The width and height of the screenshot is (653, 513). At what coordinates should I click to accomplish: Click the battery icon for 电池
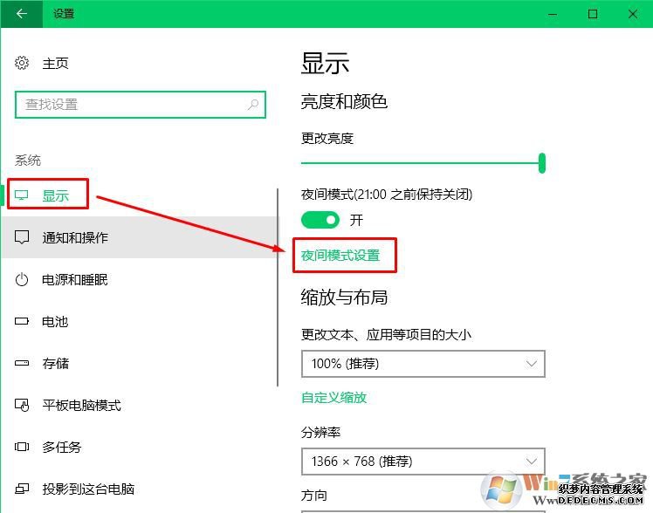pos(22,321)
